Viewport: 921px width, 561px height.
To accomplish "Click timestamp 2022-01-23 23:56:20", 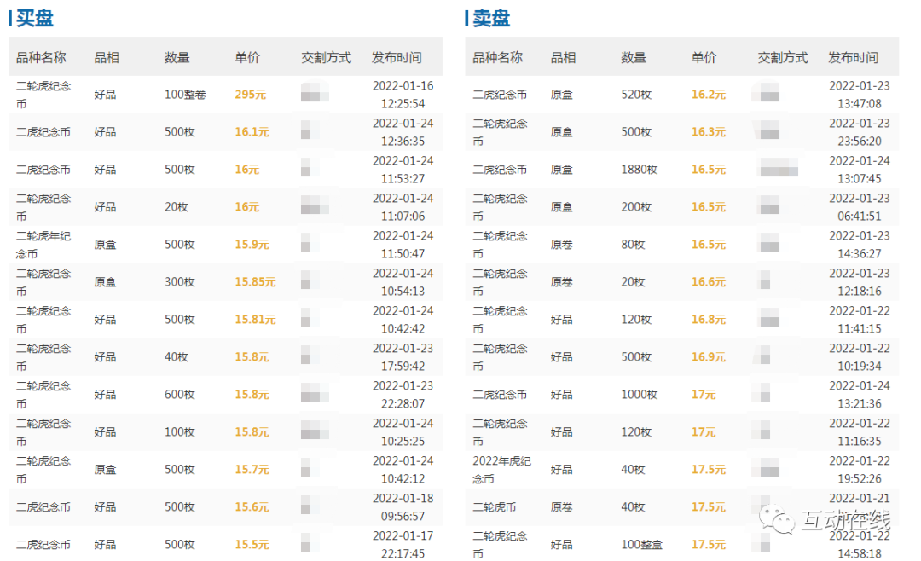I will point(860,132).
